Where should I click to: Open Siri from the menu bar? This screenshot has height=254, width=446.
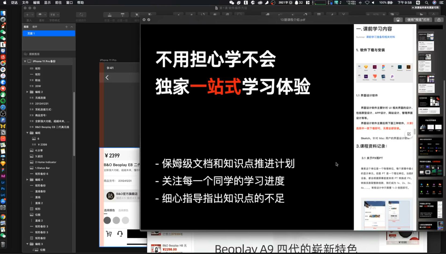point(434,2)
